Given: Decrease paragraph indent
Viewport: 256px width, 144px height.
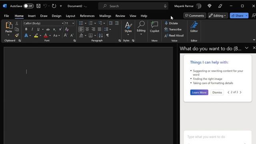Looking at the screenshot, I should tap(111, 23).
